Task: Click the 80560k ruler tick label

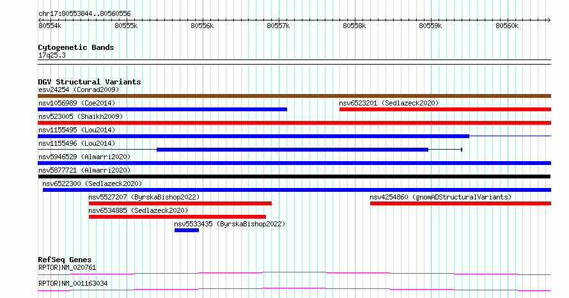Action: pyautogui.click(x=507, y=26)
